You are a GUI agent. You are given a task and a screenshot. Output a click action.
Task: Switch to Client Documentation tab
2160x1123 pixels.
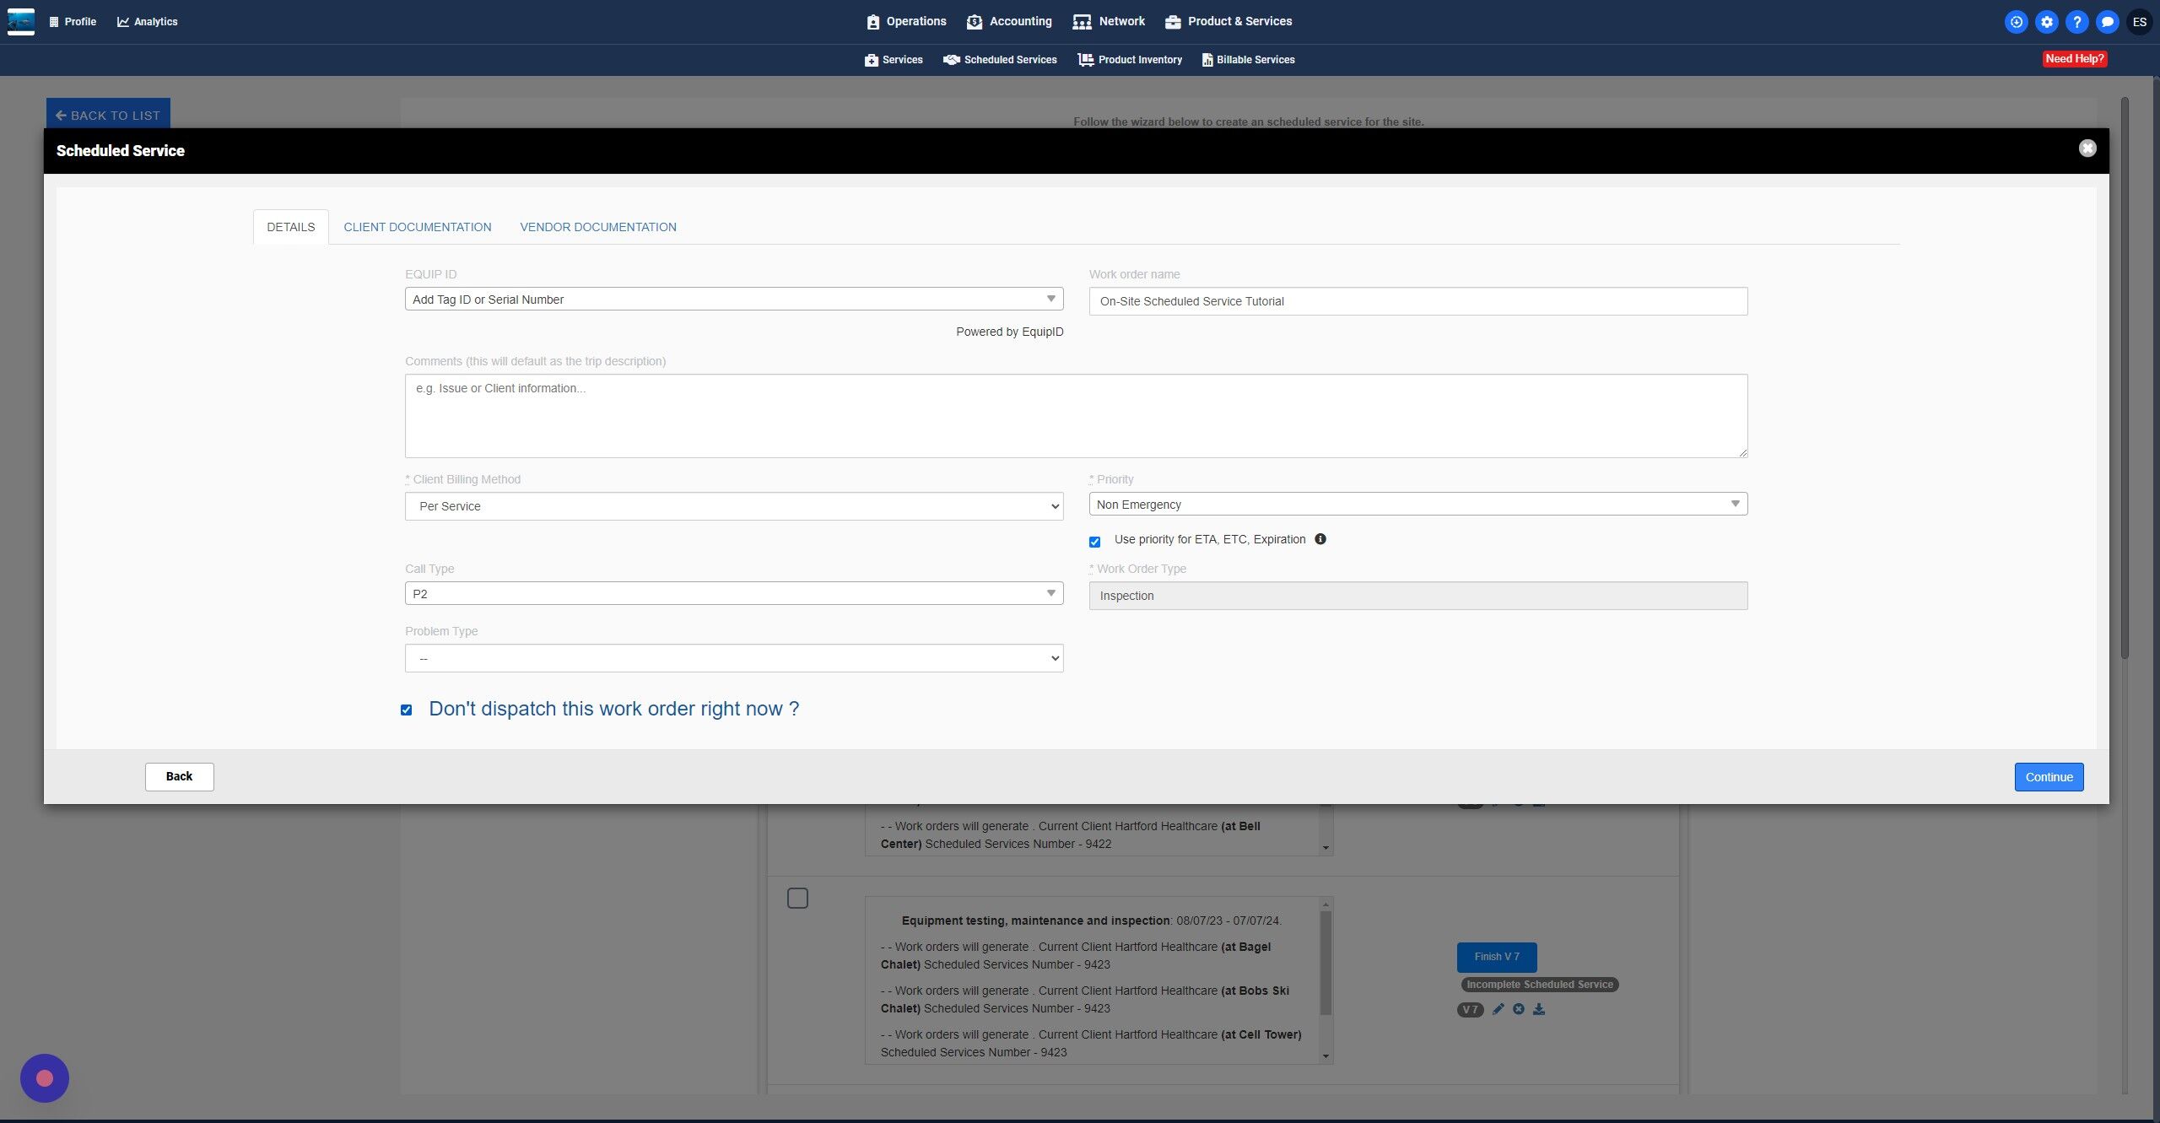[417, 227]
